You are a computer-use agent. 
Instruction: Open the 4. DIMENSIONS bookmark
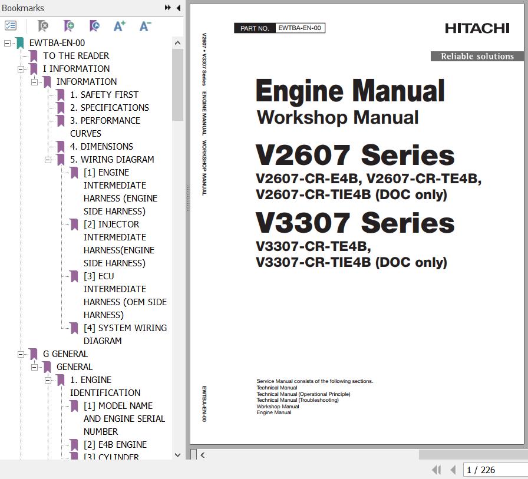coord(101,147)
